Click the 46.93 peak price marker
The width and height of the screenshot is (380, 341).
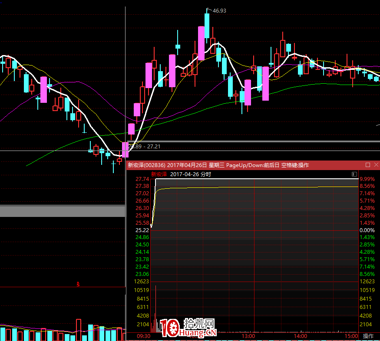coord(219,10)
